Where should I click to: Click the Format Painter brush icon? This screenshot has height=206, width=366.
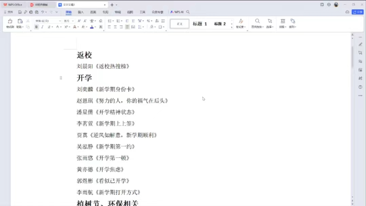[x=10, y=21]
